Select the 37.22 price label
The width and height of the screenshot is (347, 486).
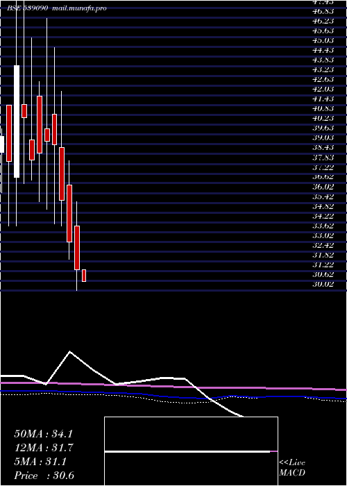(323, 167)
